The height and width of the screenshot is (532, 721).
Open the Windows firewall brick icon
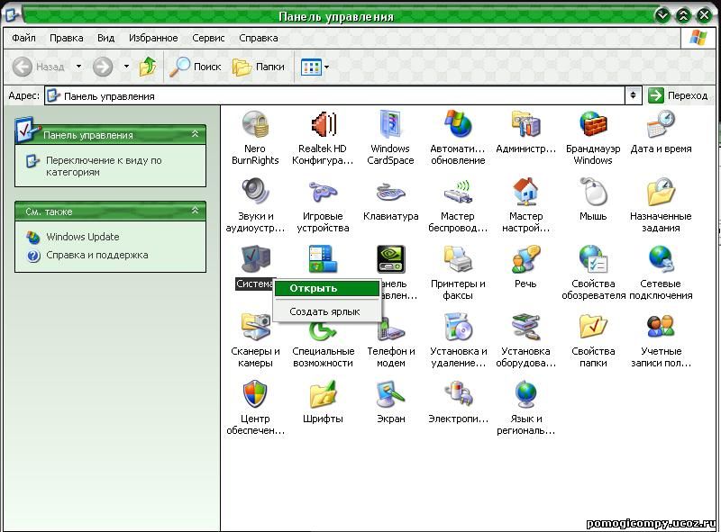point(593,124)
